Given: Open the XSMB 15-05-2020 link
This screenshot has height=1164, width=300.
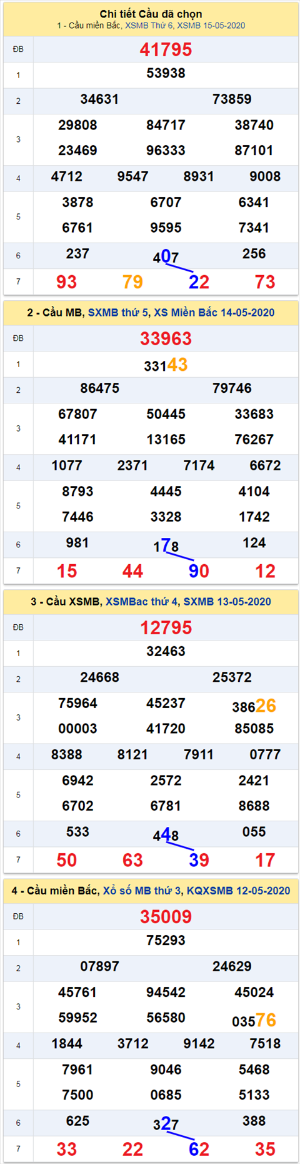Looking at the screenshot, I should [211, 26].
